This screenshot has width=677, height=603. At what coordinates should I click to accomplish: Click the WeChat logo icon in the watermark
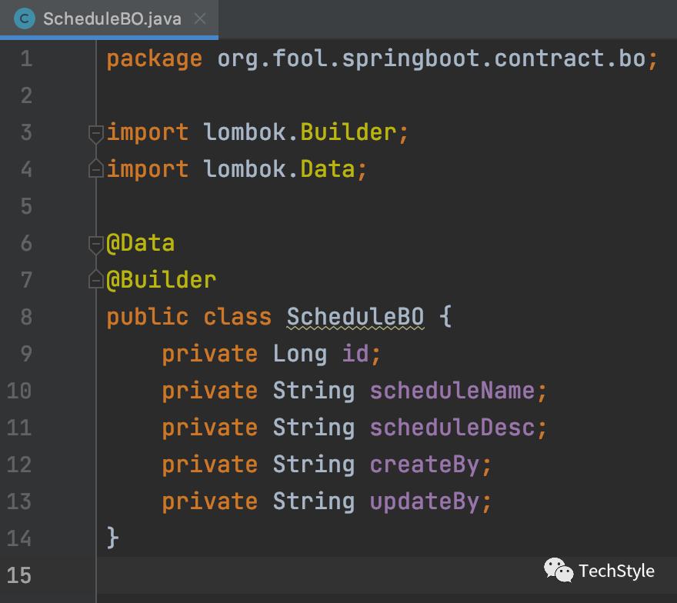pyautogui.click(x=559, y=571)
